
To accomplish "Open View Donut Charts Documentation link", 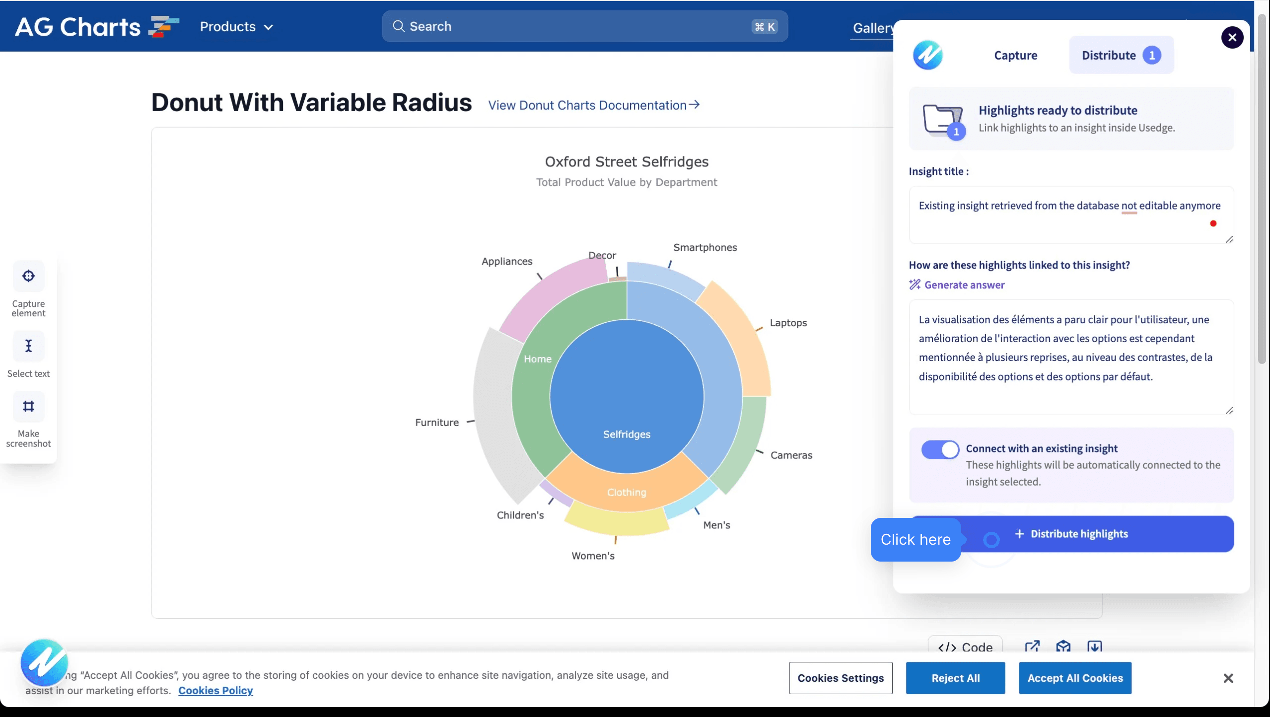I will tap(593, 105).
